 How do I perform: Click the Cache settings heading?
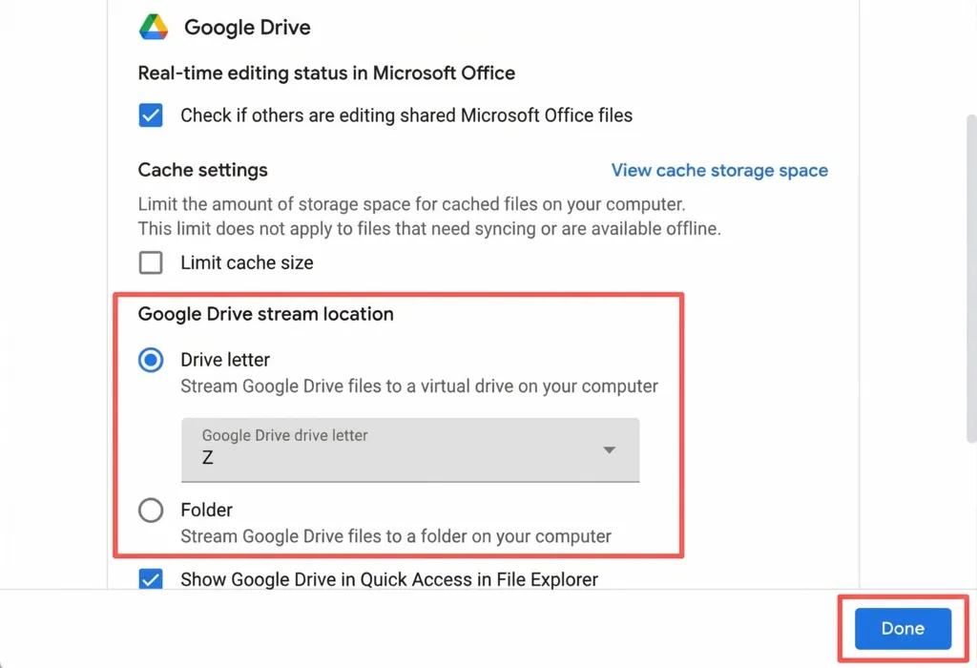coord(202,171)
